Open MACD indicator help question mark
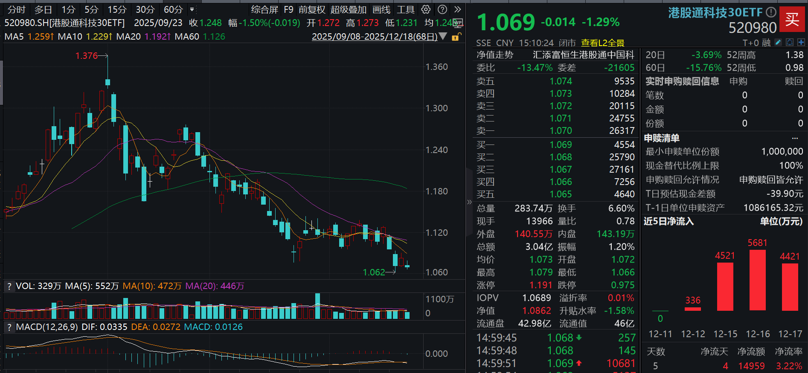This screenshot has width=808, height=373. pos(9,327)
